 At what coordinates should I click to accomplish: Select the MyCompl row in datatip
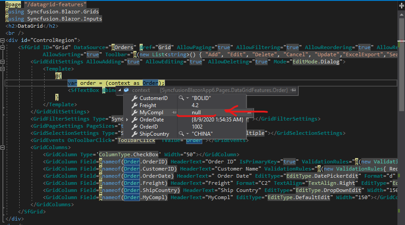point(152,112)
